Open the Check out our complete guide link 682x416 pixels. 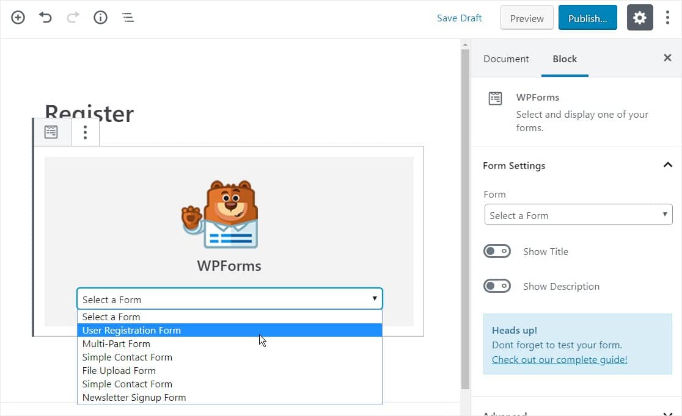coord(559,359)
